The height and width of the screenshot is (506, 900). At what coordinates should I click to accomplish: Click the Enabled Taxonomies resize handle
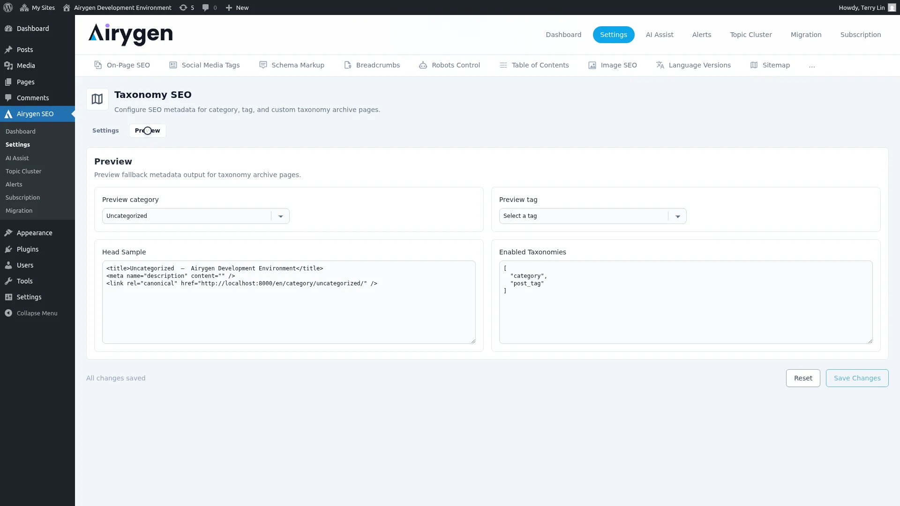point(870,341)
